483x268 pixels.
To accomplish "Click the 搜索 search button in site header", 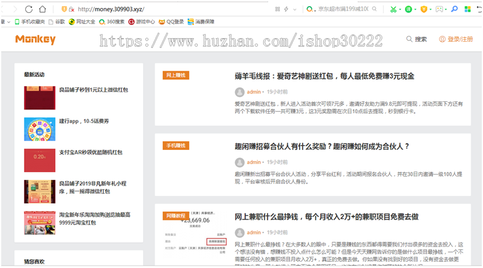I will click(x=417, y=39).
